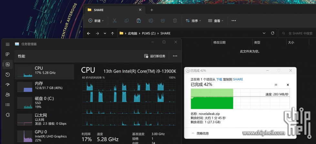Add a new Explorer tab
The width and height of the screenshot is (316, 144).
(152, 10)
